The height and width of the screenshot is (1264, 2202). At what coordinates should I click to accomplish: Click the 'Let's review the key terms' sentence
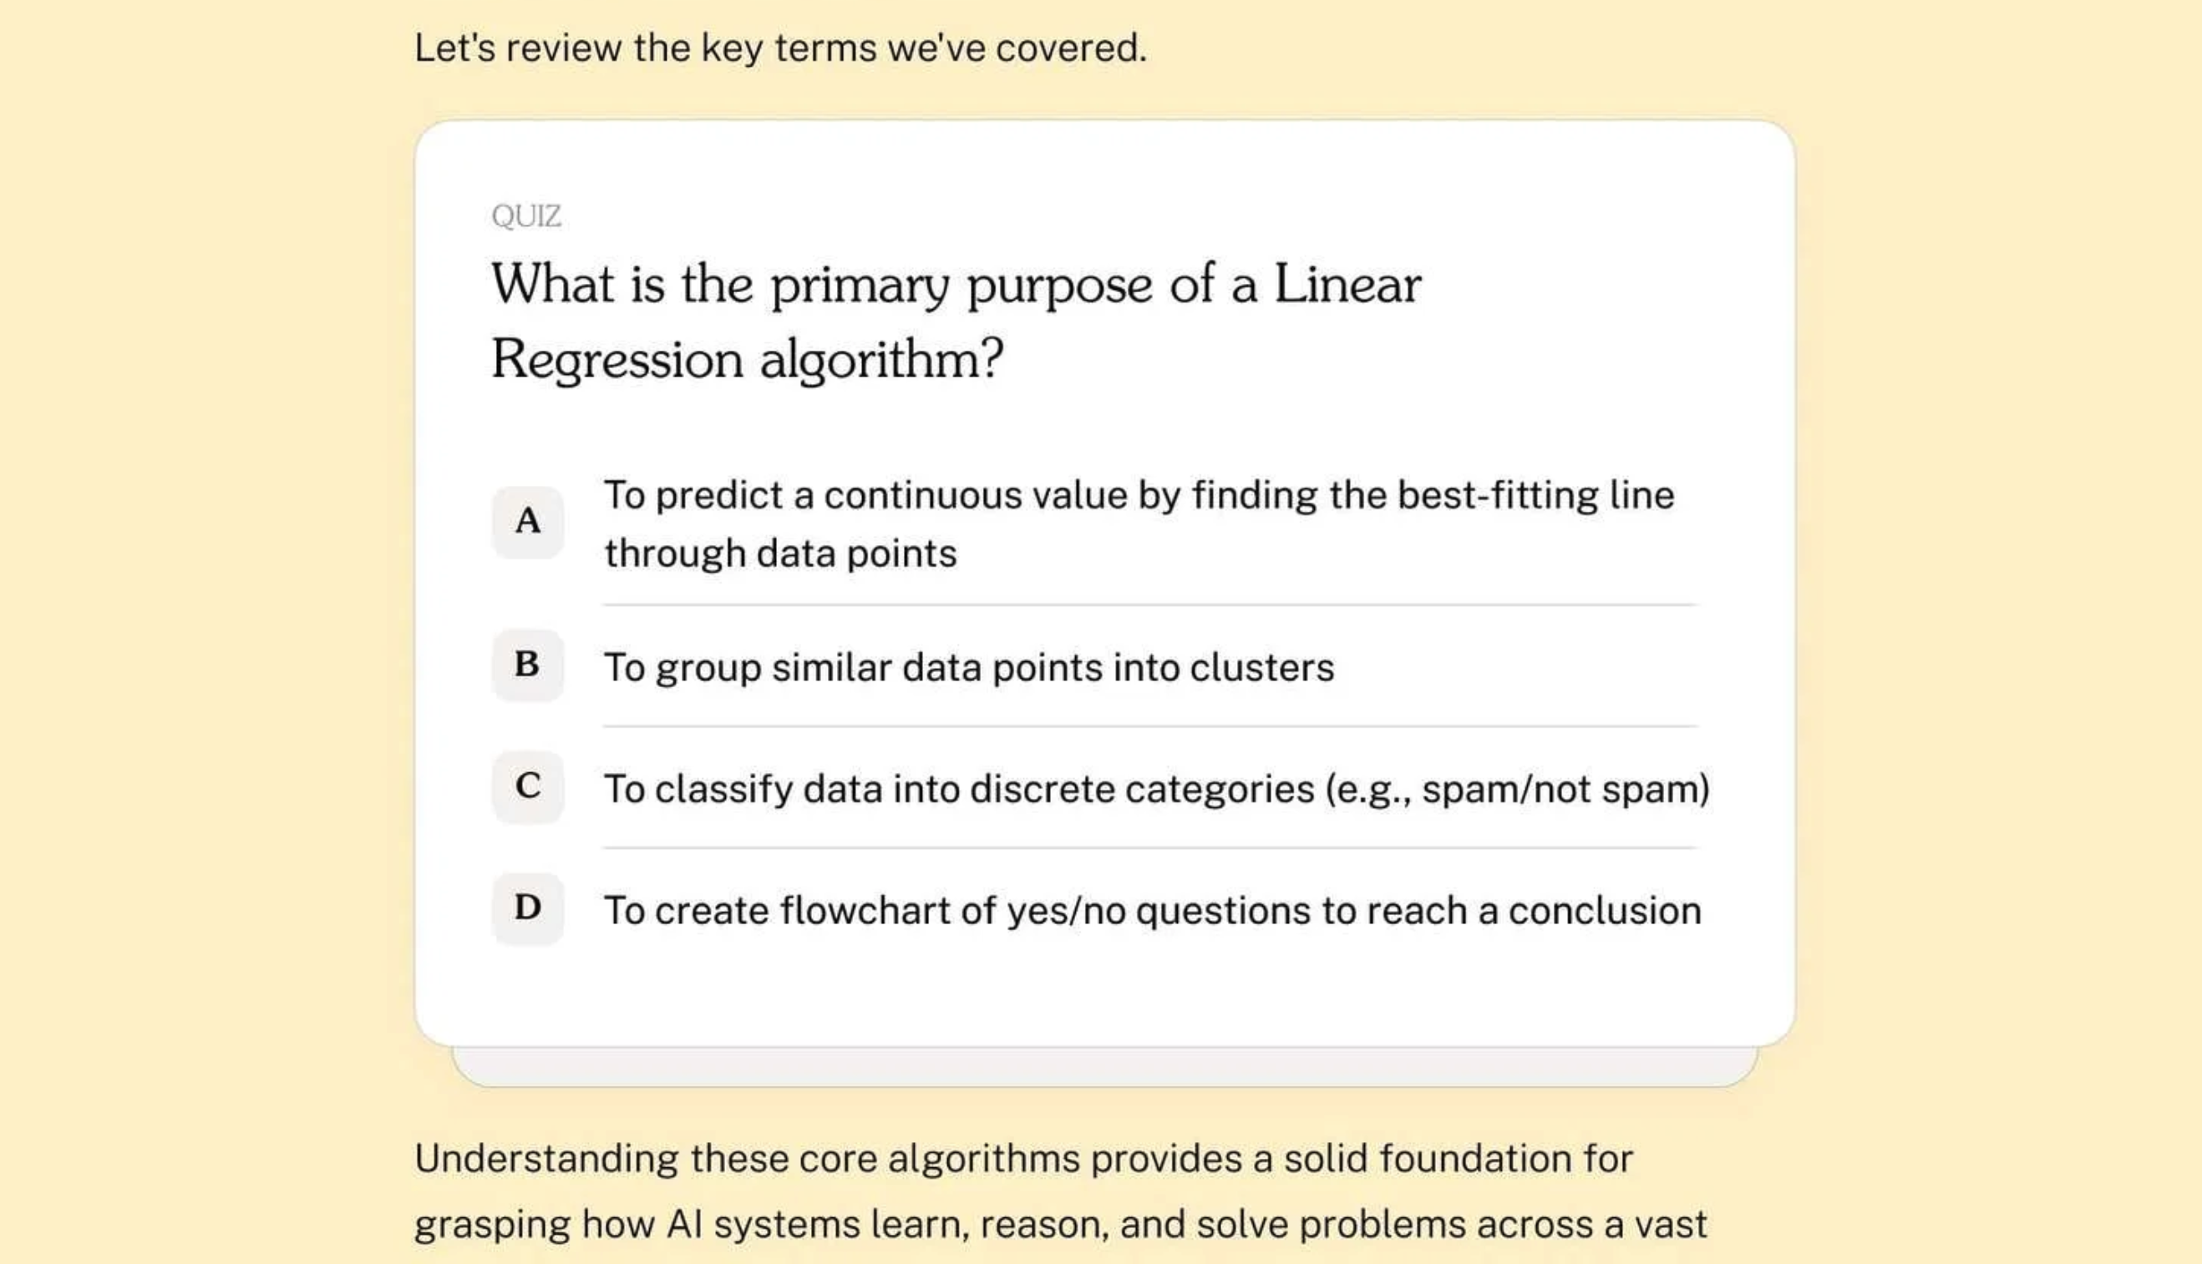tap(780, 48)
